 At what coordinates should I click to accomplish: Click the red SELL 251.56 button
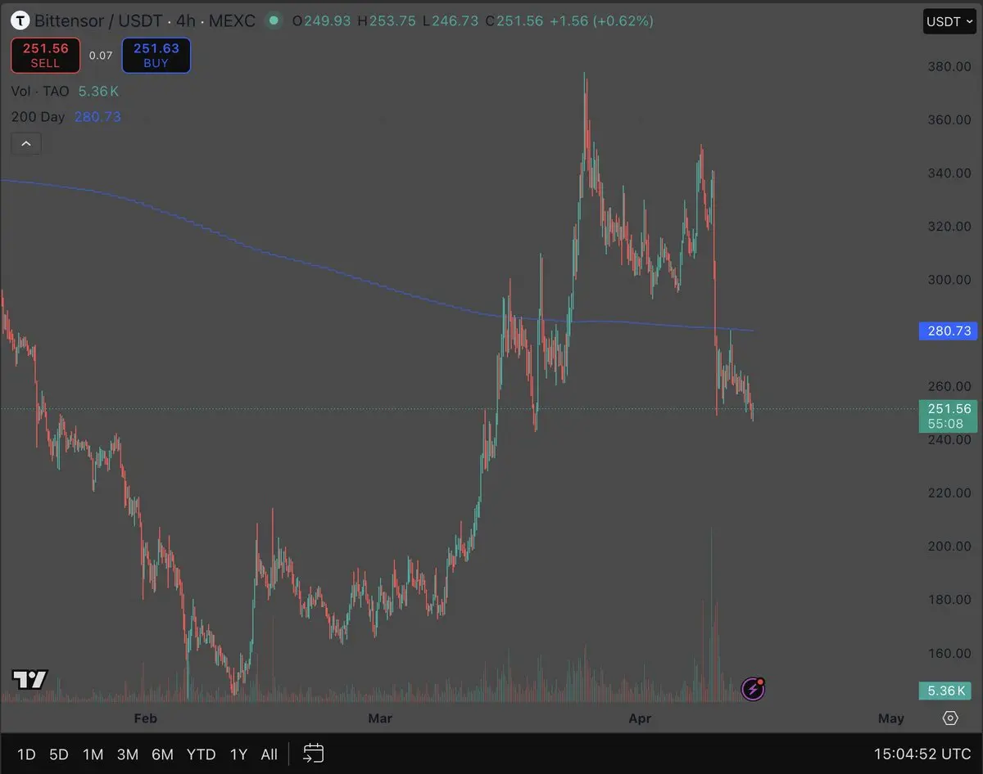coord(46,56)
